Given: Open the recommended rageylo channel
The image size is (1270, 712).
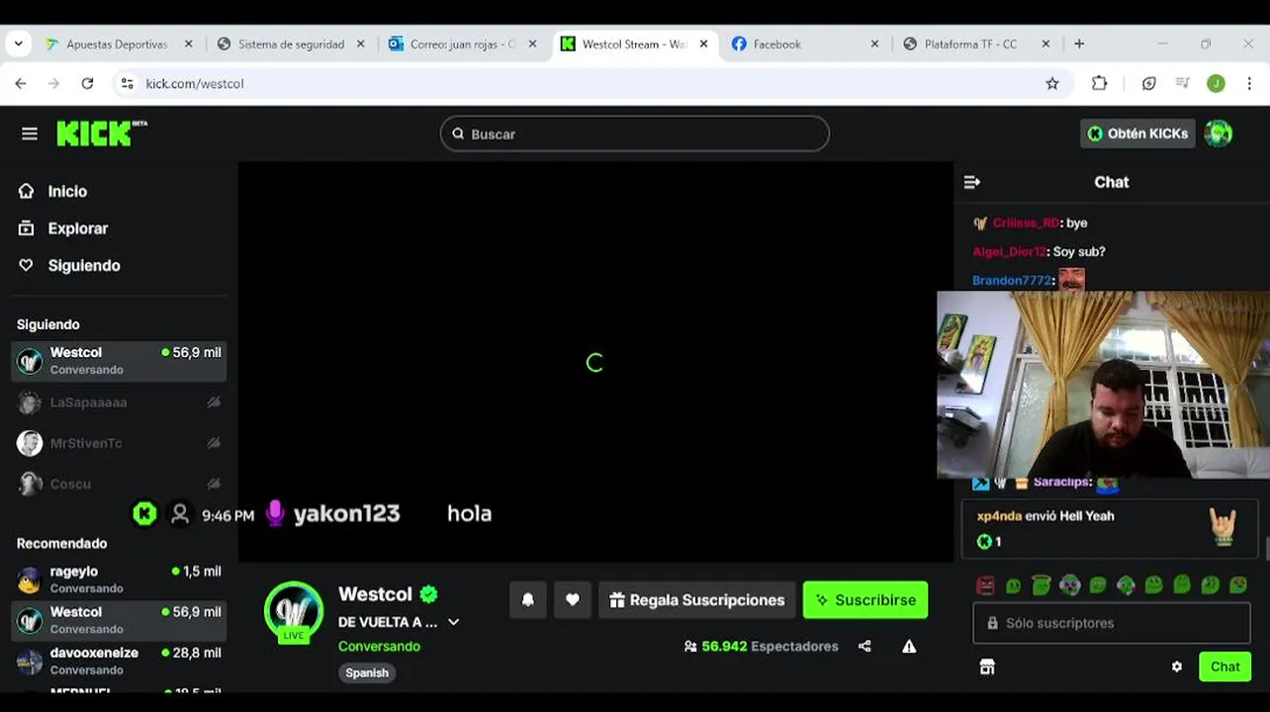Looking at the screenshot, I should [119, 579].
